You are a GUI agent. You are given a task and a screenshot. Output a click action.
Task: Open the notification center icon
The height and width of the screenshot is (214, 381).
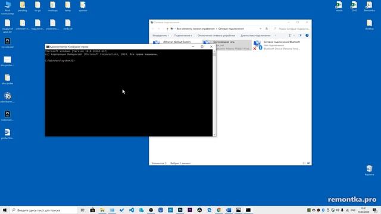[x=375, y=210]
